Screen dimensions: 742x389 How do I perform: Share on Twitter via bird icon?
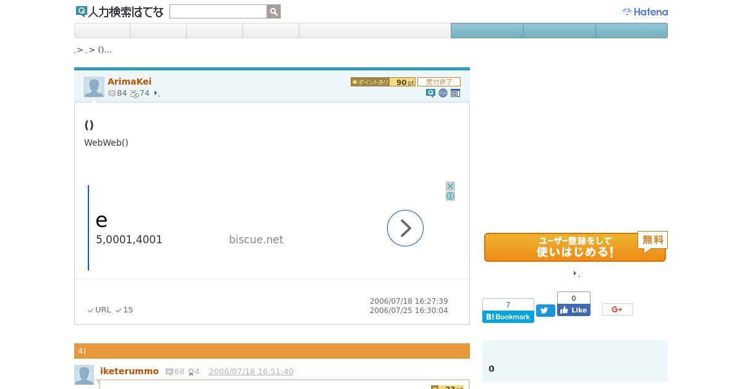click(545, 311)
